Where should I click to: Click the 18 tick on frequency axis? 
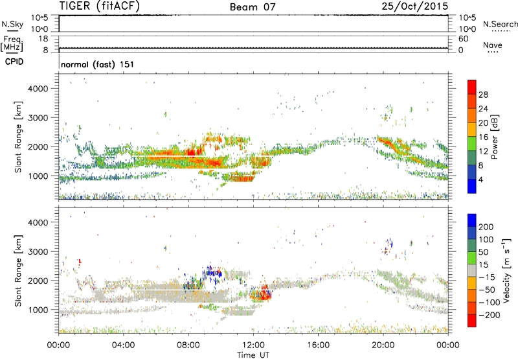pos(43,39)
